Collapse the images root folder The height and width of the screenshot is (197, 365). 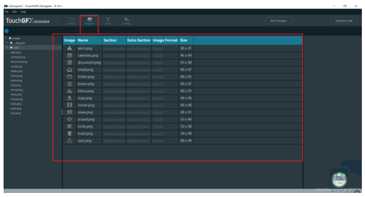[x=6, y=38]
